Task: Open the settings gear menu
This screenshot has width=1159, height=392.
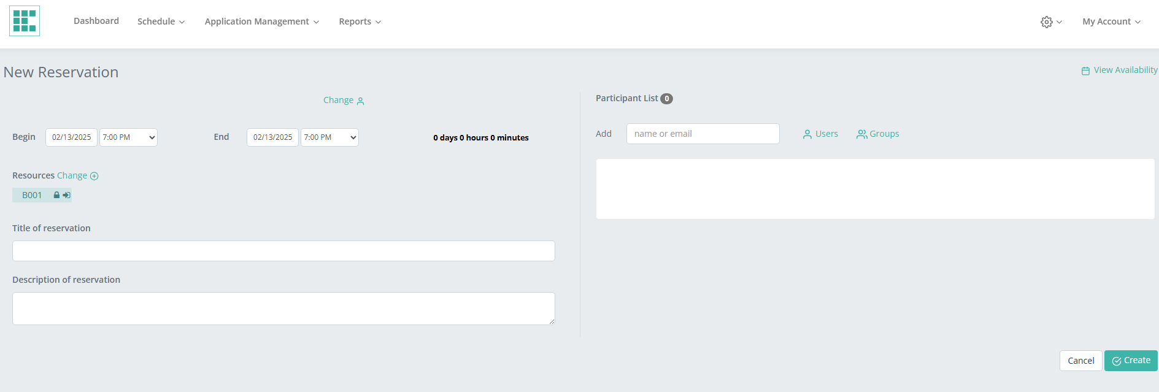Action: [1047, 22]
